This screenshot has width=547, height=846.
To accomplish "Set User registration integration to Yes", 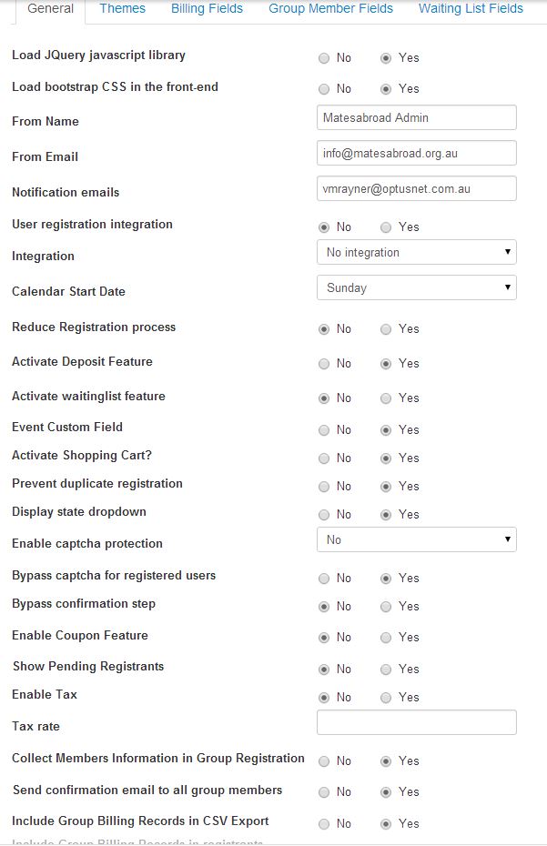I will click(x=387, y=227).
